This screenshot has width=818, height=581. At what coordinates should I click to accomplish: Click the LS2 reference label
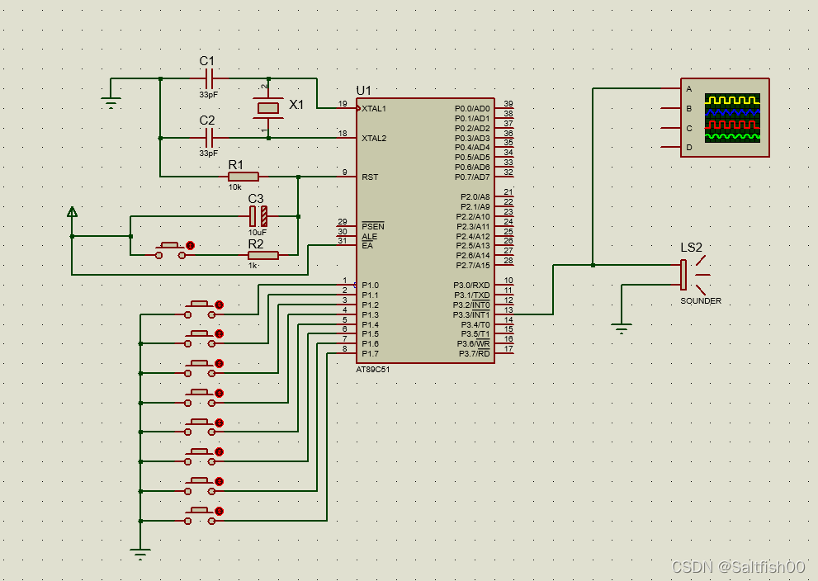[x=691, y=248]
